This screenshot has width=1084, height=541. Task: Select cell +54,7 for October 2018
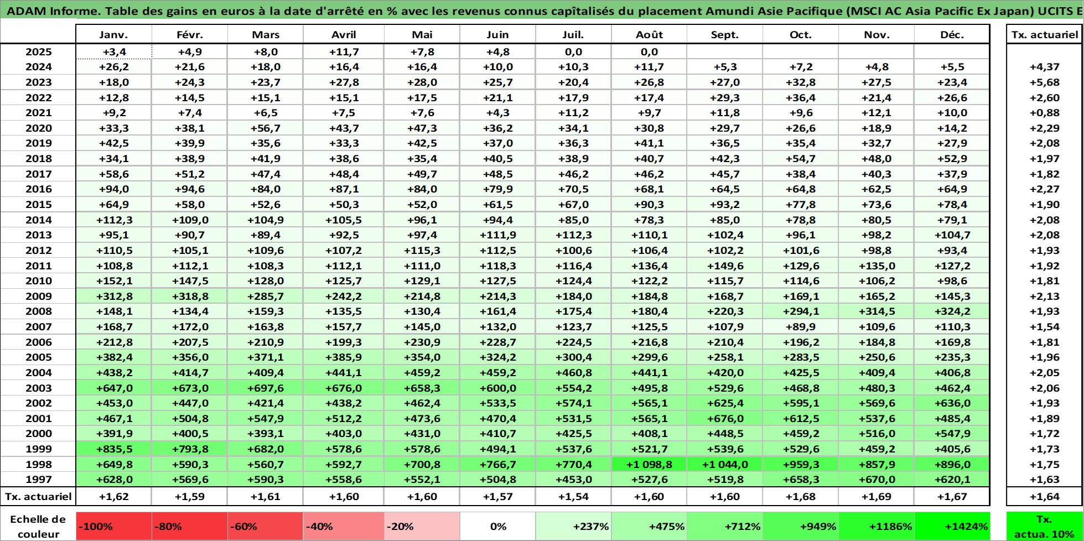[801, 159]
